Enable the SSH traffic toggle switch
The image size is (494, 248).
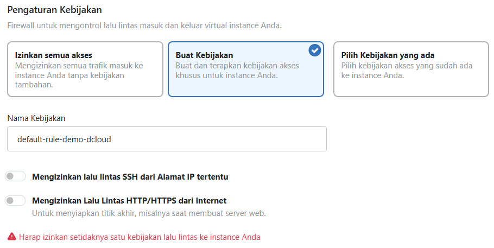click(15, 176)
